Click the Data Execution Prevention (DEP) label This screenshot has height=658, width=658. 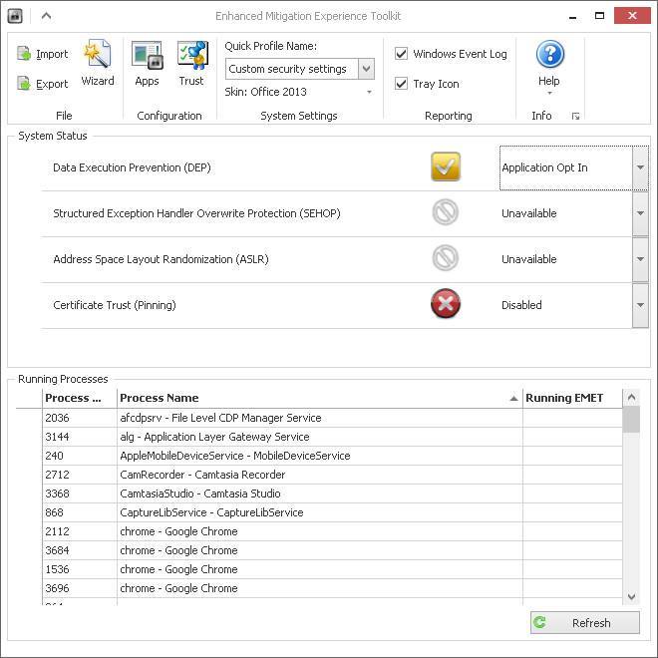tap(132, 167)
